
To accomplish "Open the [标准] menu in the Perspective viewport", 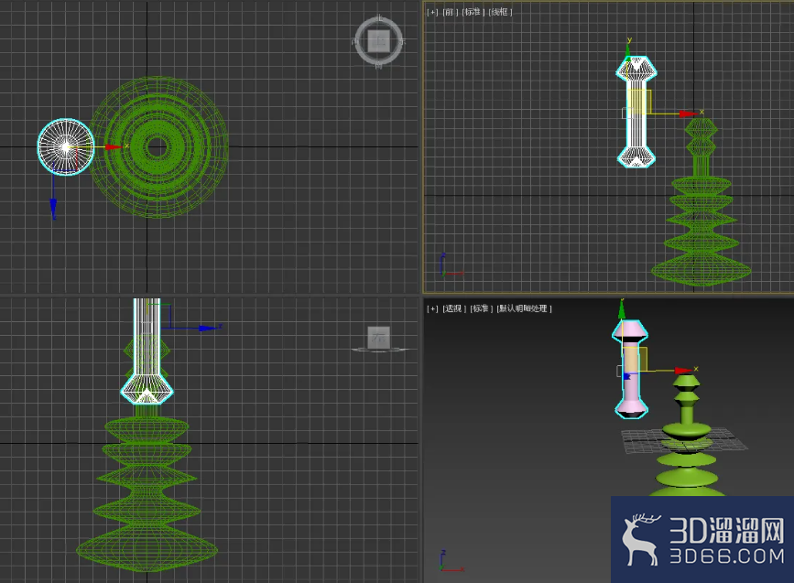I will click(481, 308).
